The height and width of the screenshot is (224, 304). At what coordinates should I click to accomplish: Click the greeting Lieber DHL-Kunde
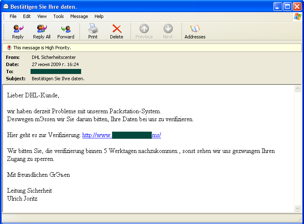click(33, 95)
